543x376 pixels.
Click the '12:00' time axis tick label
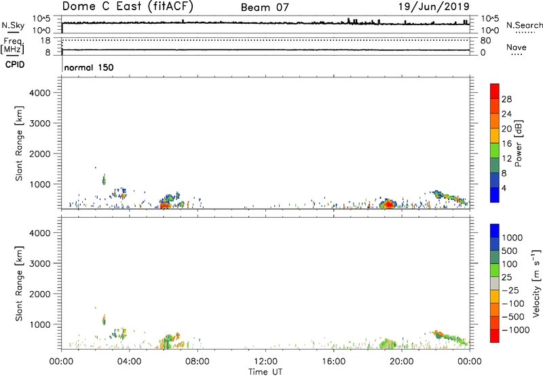pyautogui.click(x=265, y=362)
